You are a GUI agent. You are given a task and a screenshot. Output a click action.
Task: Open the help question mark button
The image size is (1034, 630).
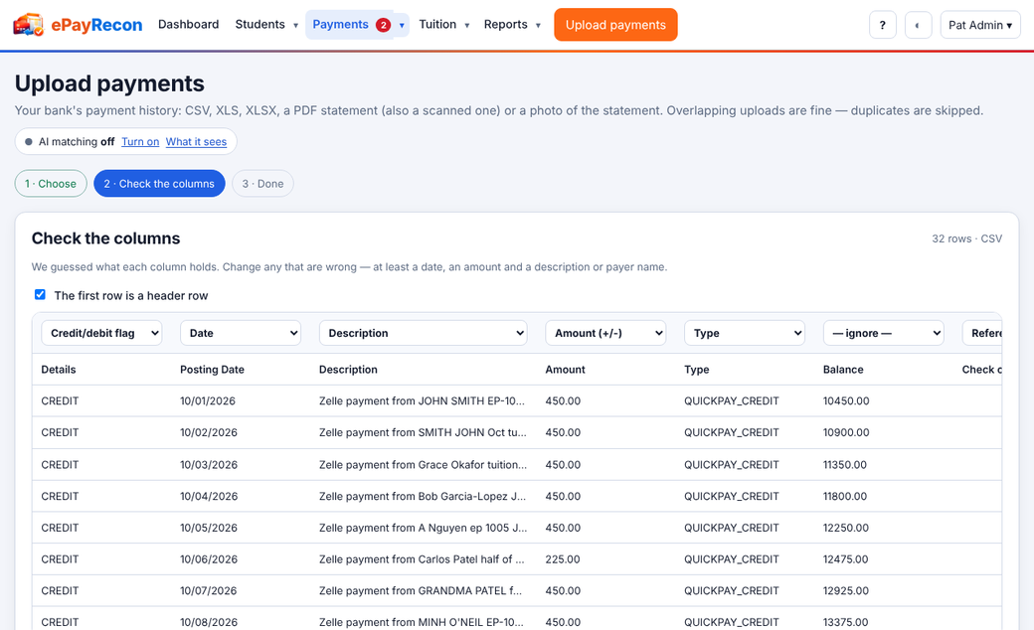click(x=882, y=25)
